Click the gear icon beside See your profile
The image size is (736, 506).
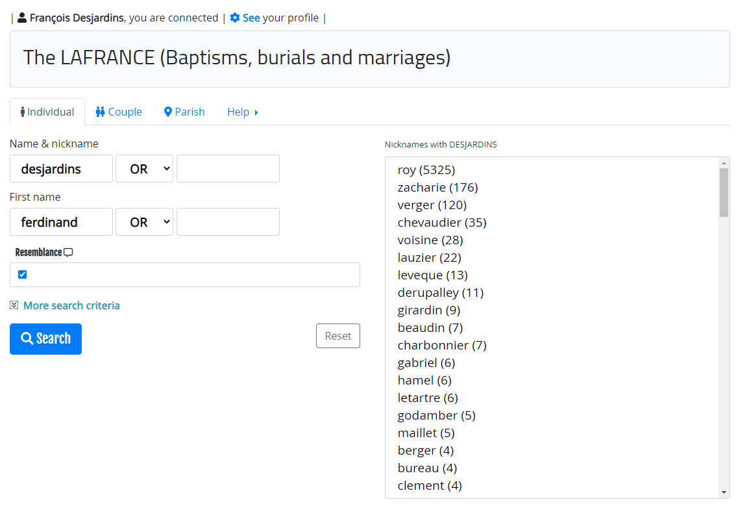point(235,18)
